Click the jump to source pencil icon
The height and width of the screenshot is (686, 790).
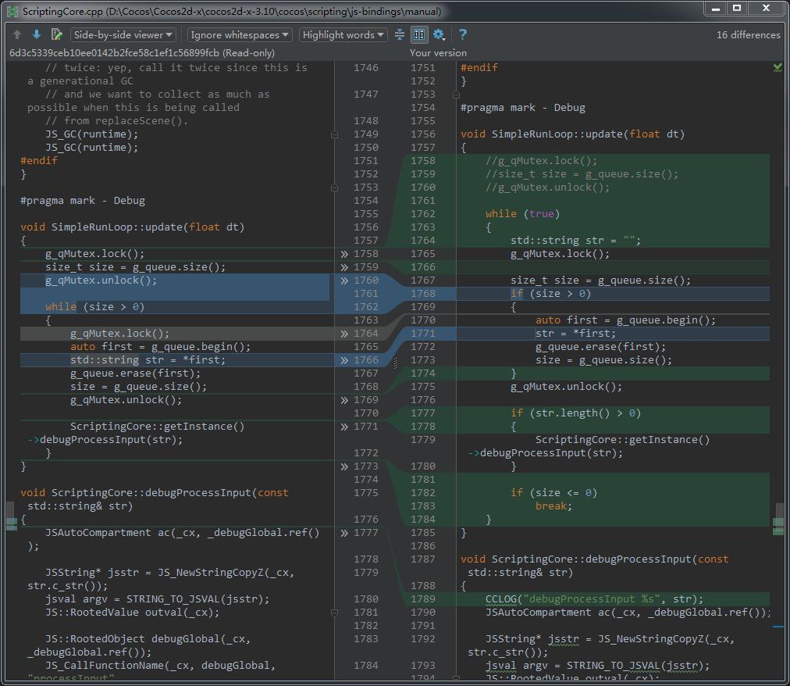[x=56, y=34]
